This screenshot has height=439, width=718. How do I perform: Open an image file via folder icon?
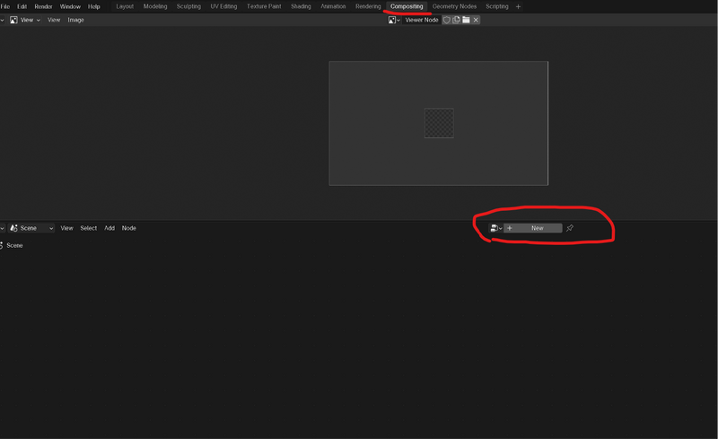pyautogui.click(x=466, y=20)
